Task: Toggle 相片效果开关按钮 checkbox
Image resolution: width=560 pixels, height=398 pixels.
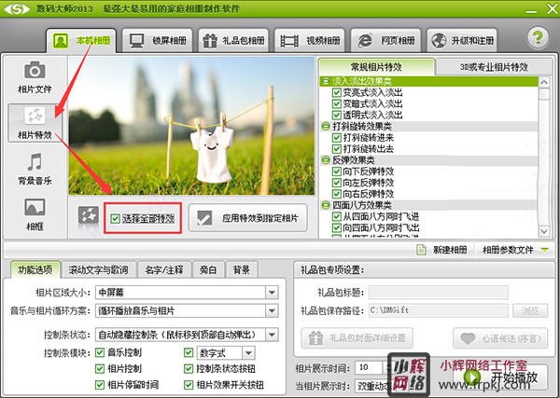Action: coord(189,385)
